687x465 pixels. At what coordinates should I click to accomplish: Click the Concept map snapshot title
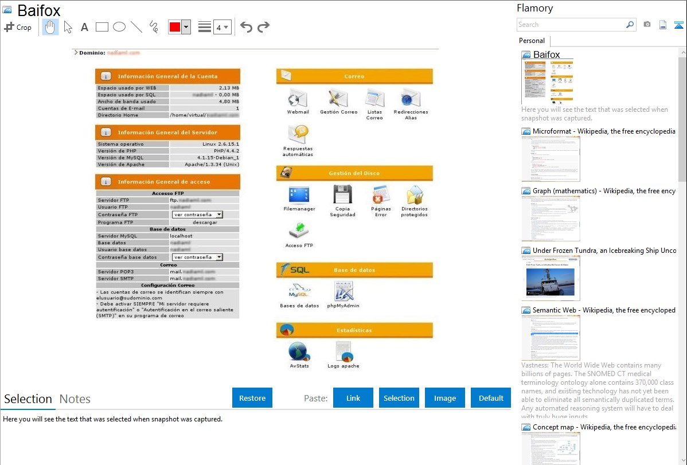click(604, 427)
